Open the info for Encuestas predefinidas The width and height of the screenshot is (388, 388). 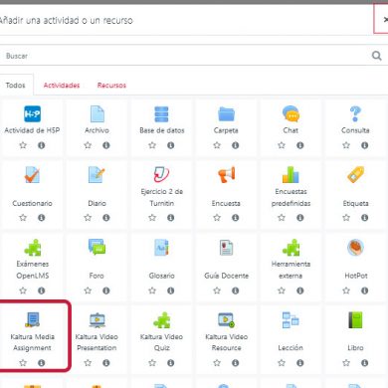pos(300,218)
